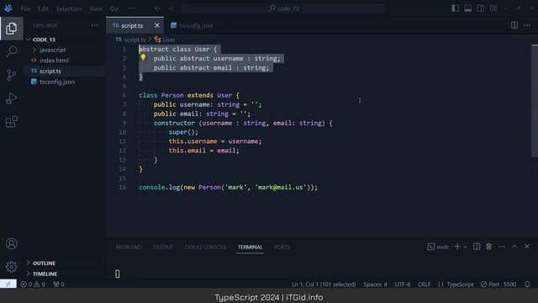The image size is (538, 303).
Task: Show more menu items via ellipsis
Action: point(131,8)
